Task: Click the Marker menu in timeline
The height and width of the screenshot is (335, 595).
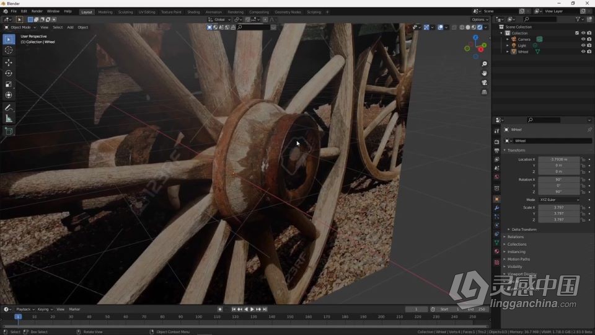Action: (x=74, y=309)
